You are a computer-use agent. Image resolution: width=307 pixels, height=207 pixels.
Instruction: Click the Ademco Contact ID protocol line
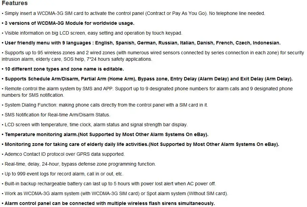pyautogui.click(x=63, y=154)
